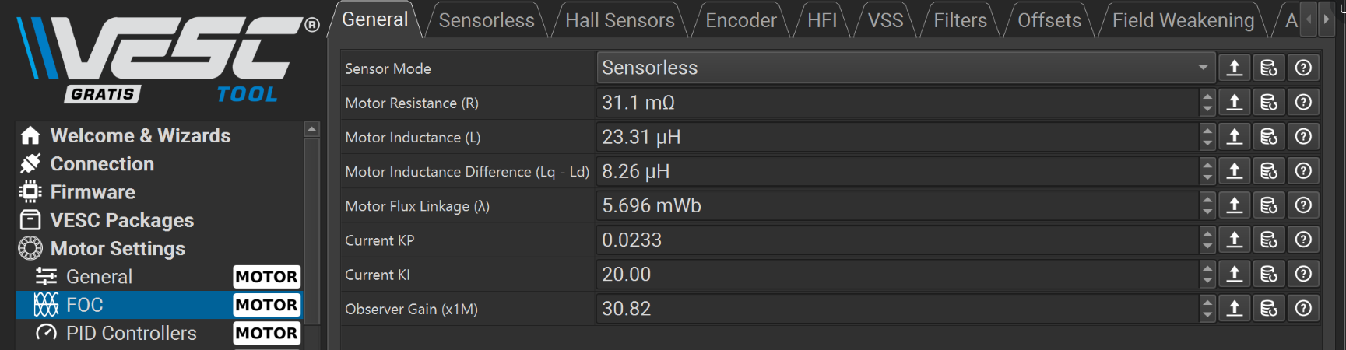Viewport: 1346px width, 350px height.
Task: Open the Firmware page
Action: point(93,192)
